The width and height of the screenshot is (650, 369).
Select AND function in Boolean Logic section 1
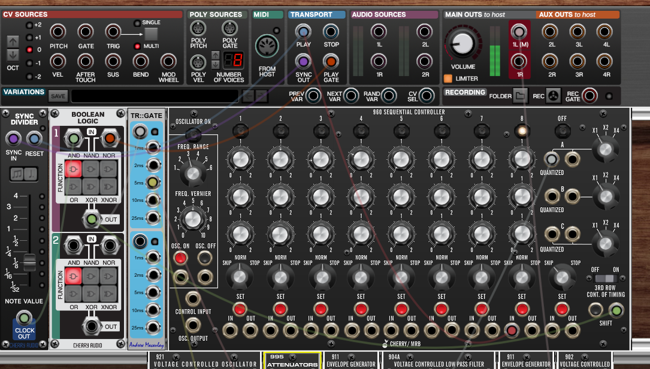(73, 169)
